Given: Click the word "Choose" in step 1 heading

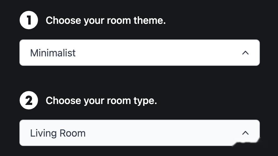Looking at the screenshot, I should click(x=63, y=21).
